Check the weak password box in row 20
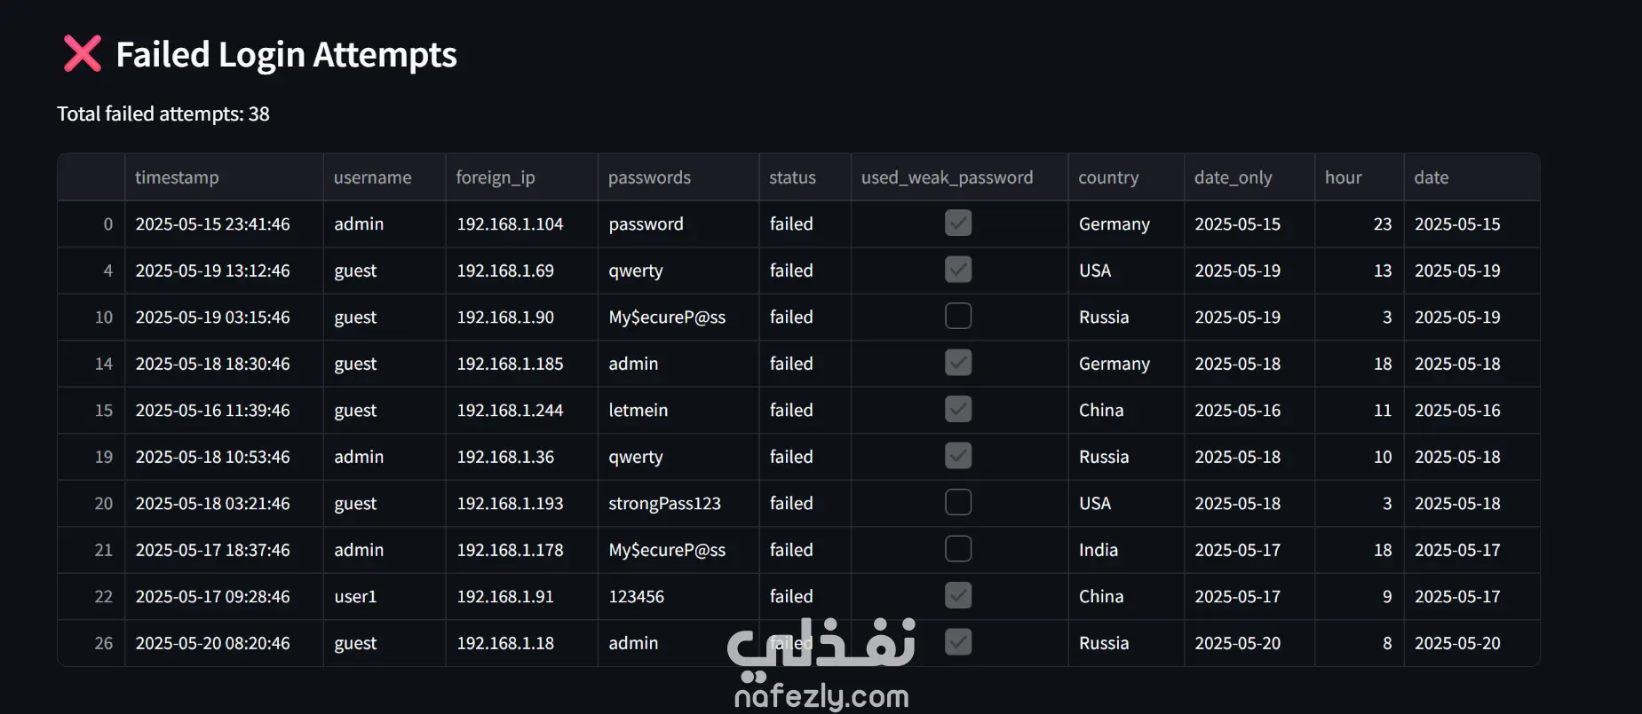The width and height of the screenshot is (1642, 714). (958, 503)
